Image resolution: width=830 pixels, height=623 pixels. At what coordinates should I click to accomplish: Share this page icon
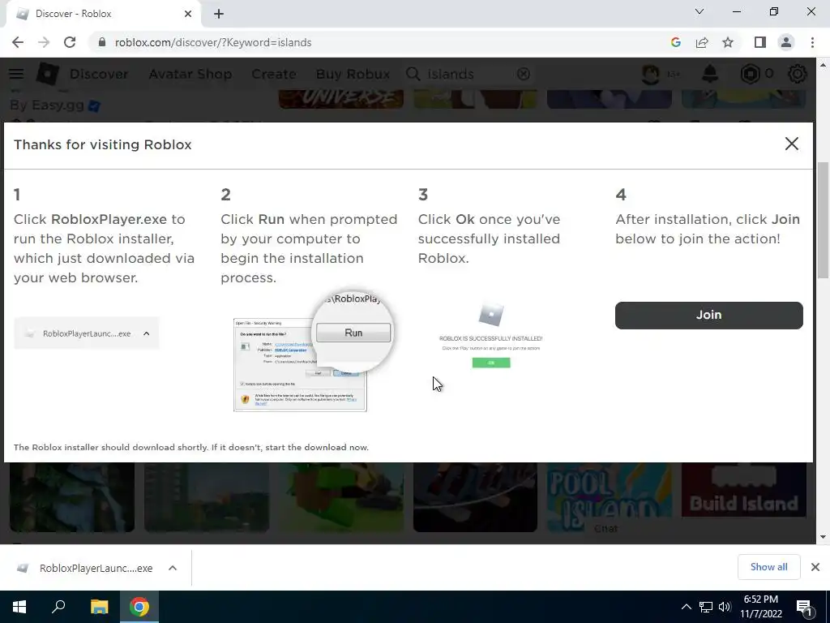pos(702,42)
